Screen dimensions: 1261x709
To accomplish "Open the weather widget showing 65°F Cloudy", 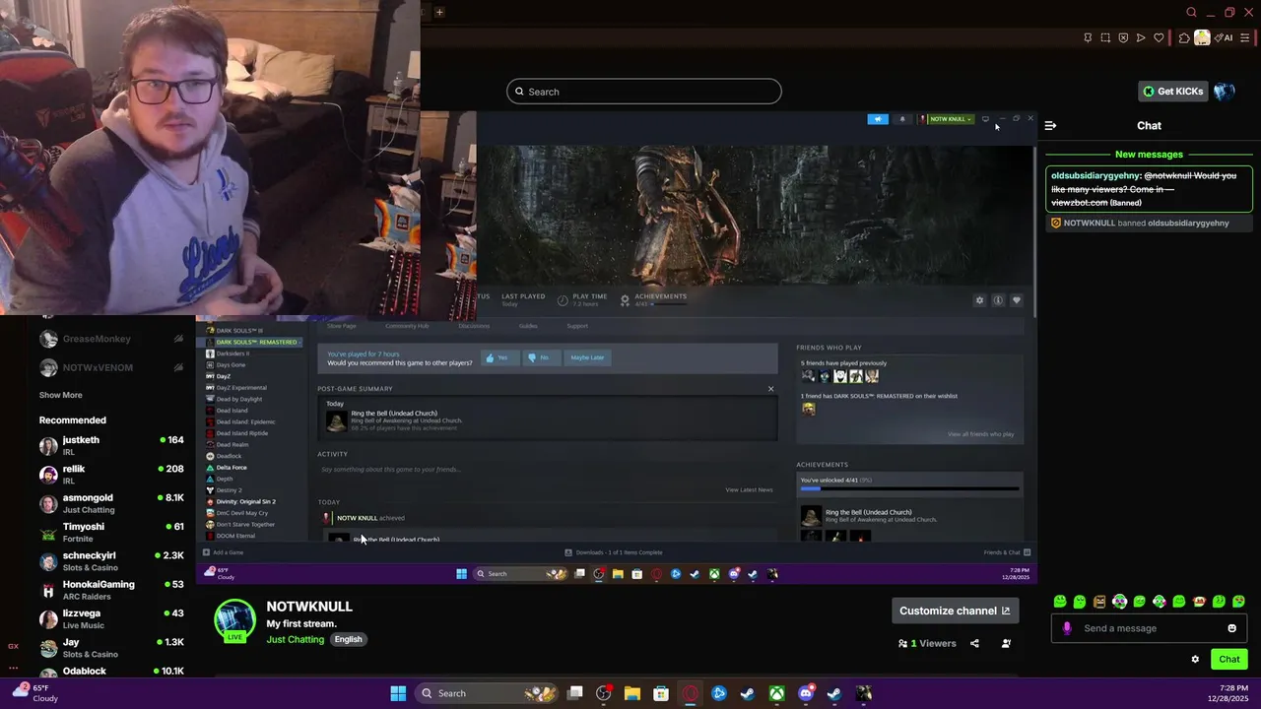I will (x=33, y=693).
